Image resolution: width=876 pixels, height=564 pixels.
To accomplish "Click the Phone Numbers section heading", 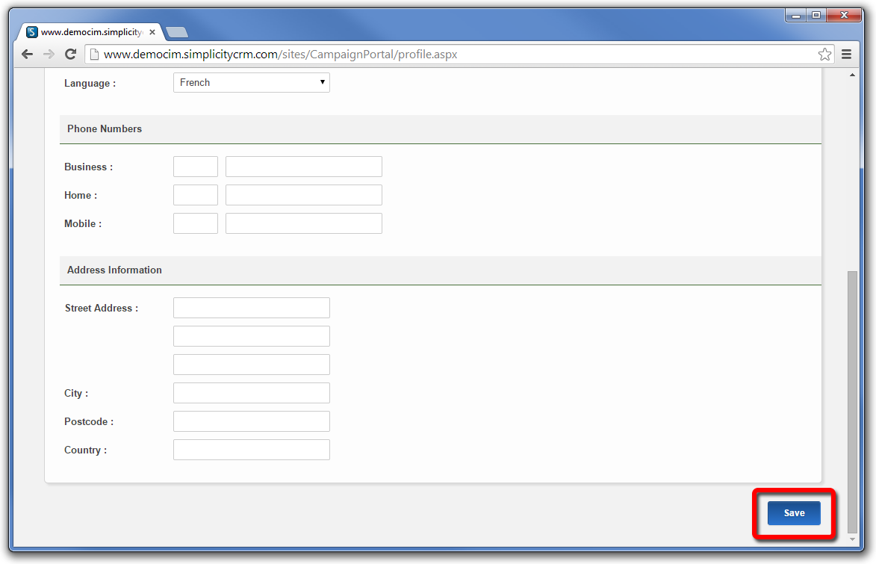I will point(105,128).
